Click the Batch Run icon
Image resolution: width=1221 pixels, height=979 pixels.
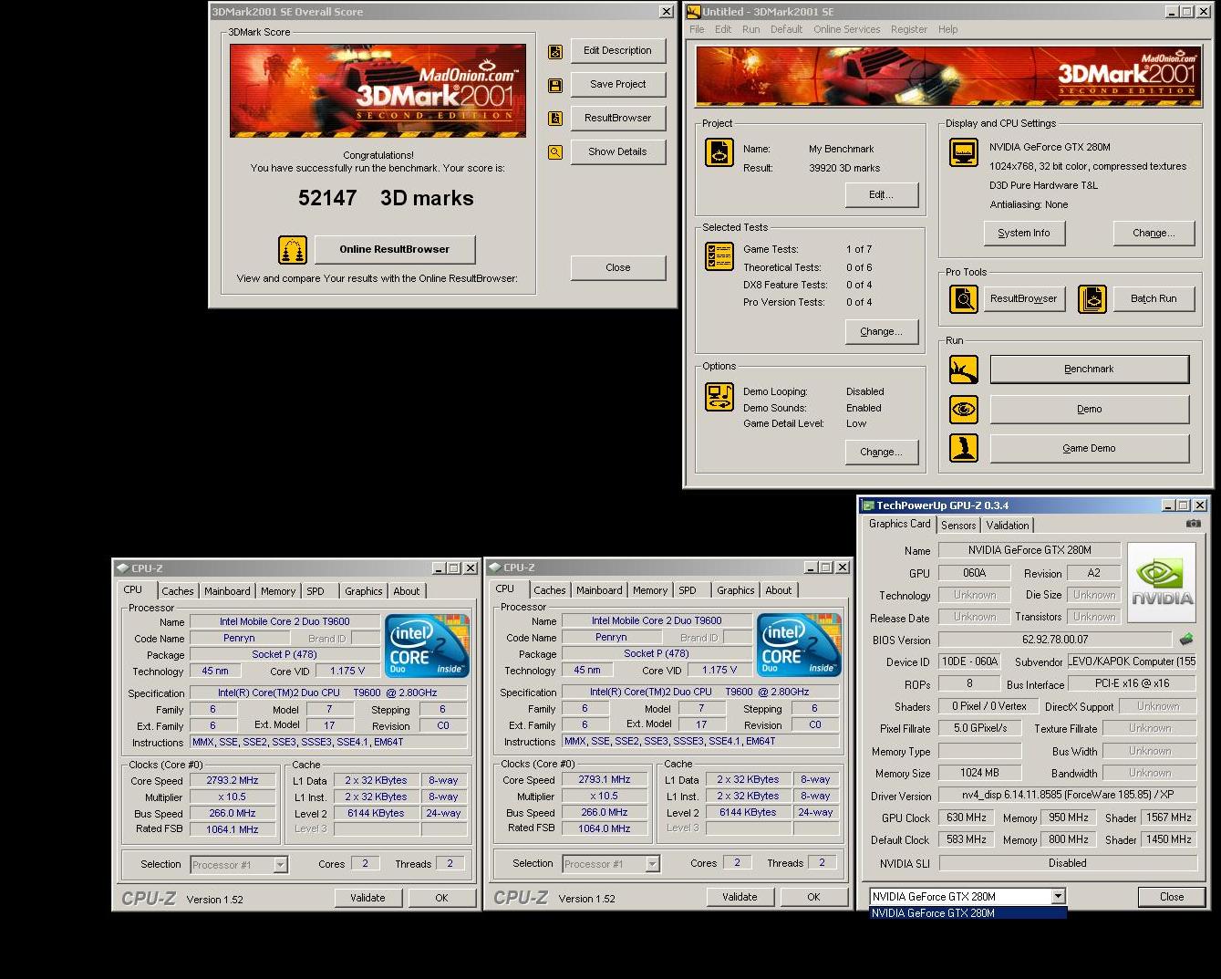point(1092,298)
